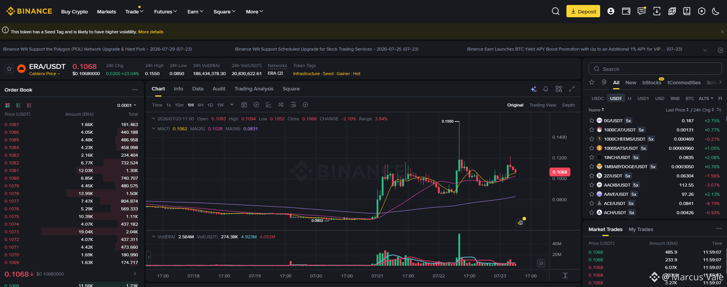Show only bids in order book
727x287 pixels.
point(18,105)
